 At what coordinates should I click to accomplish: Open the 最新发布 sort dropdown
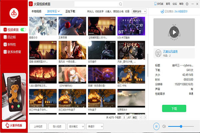coord(139,11)
